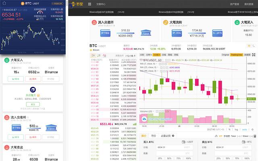Set buy amount to 50%

[169, 159]
